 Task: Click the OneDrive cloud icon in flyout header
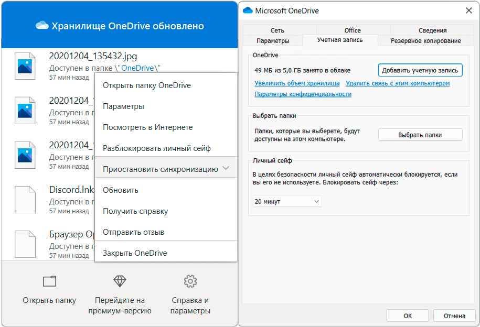[x=42, y=26]
